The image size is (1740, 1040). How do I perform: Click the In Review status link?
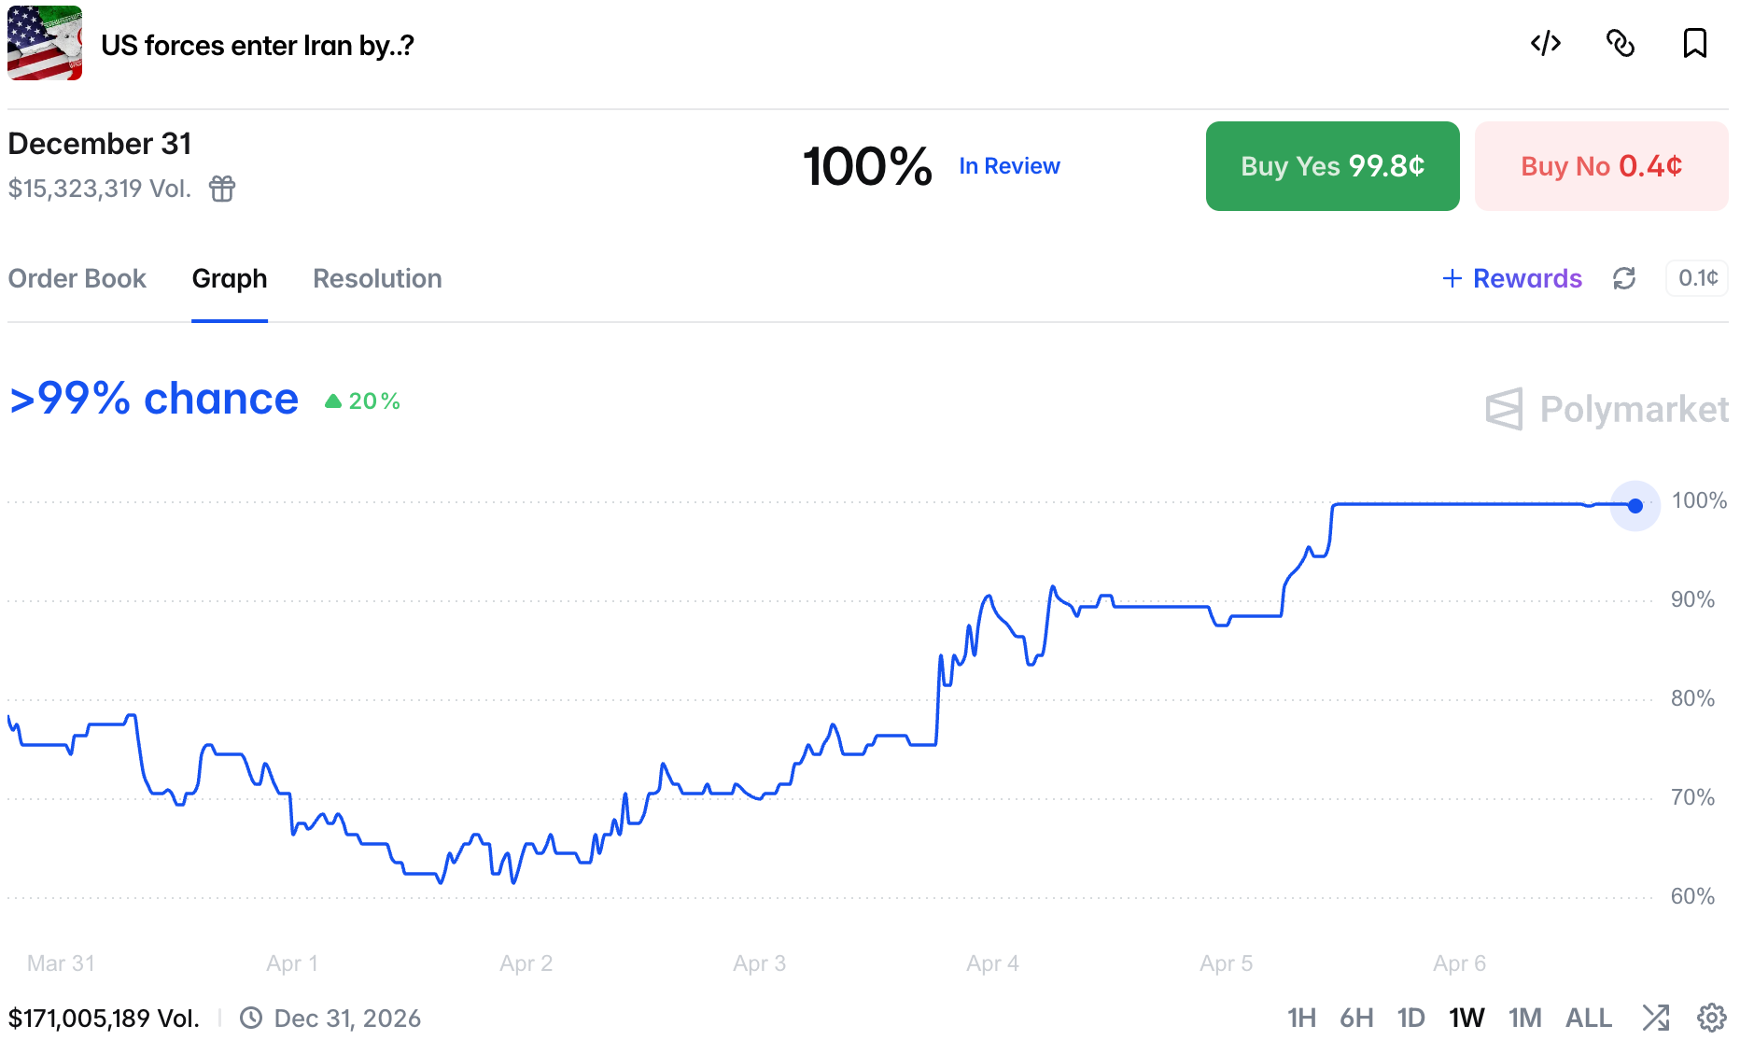[1009, 166]
